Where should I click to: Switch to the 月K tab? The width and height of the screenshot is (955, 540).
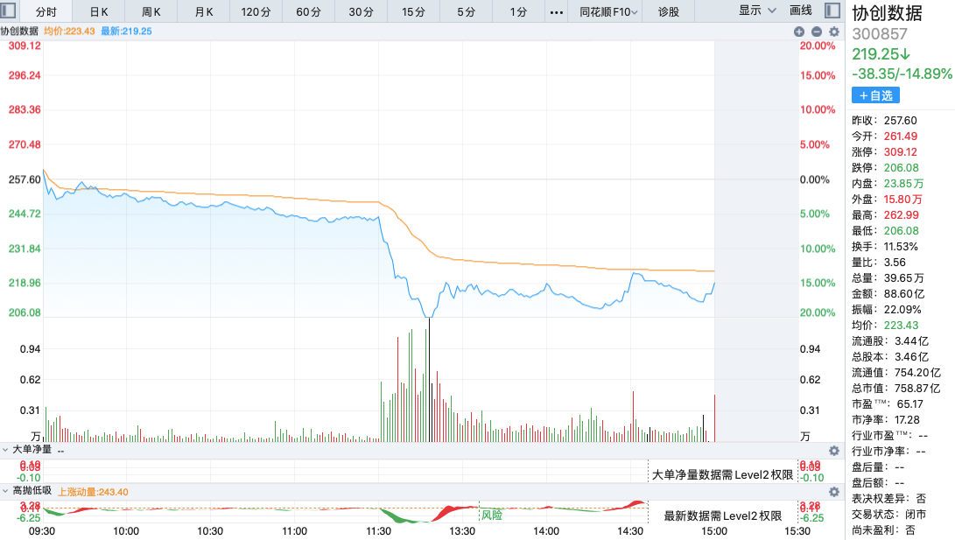(204, 11)
